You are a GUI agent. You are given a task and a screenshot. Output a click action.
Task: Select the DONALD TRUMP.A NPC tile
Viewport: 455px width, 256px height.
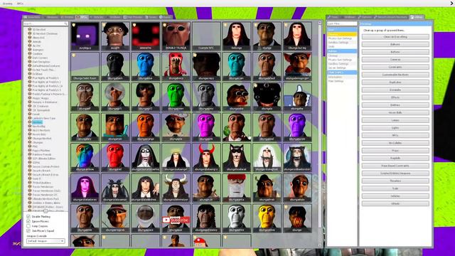176,36
